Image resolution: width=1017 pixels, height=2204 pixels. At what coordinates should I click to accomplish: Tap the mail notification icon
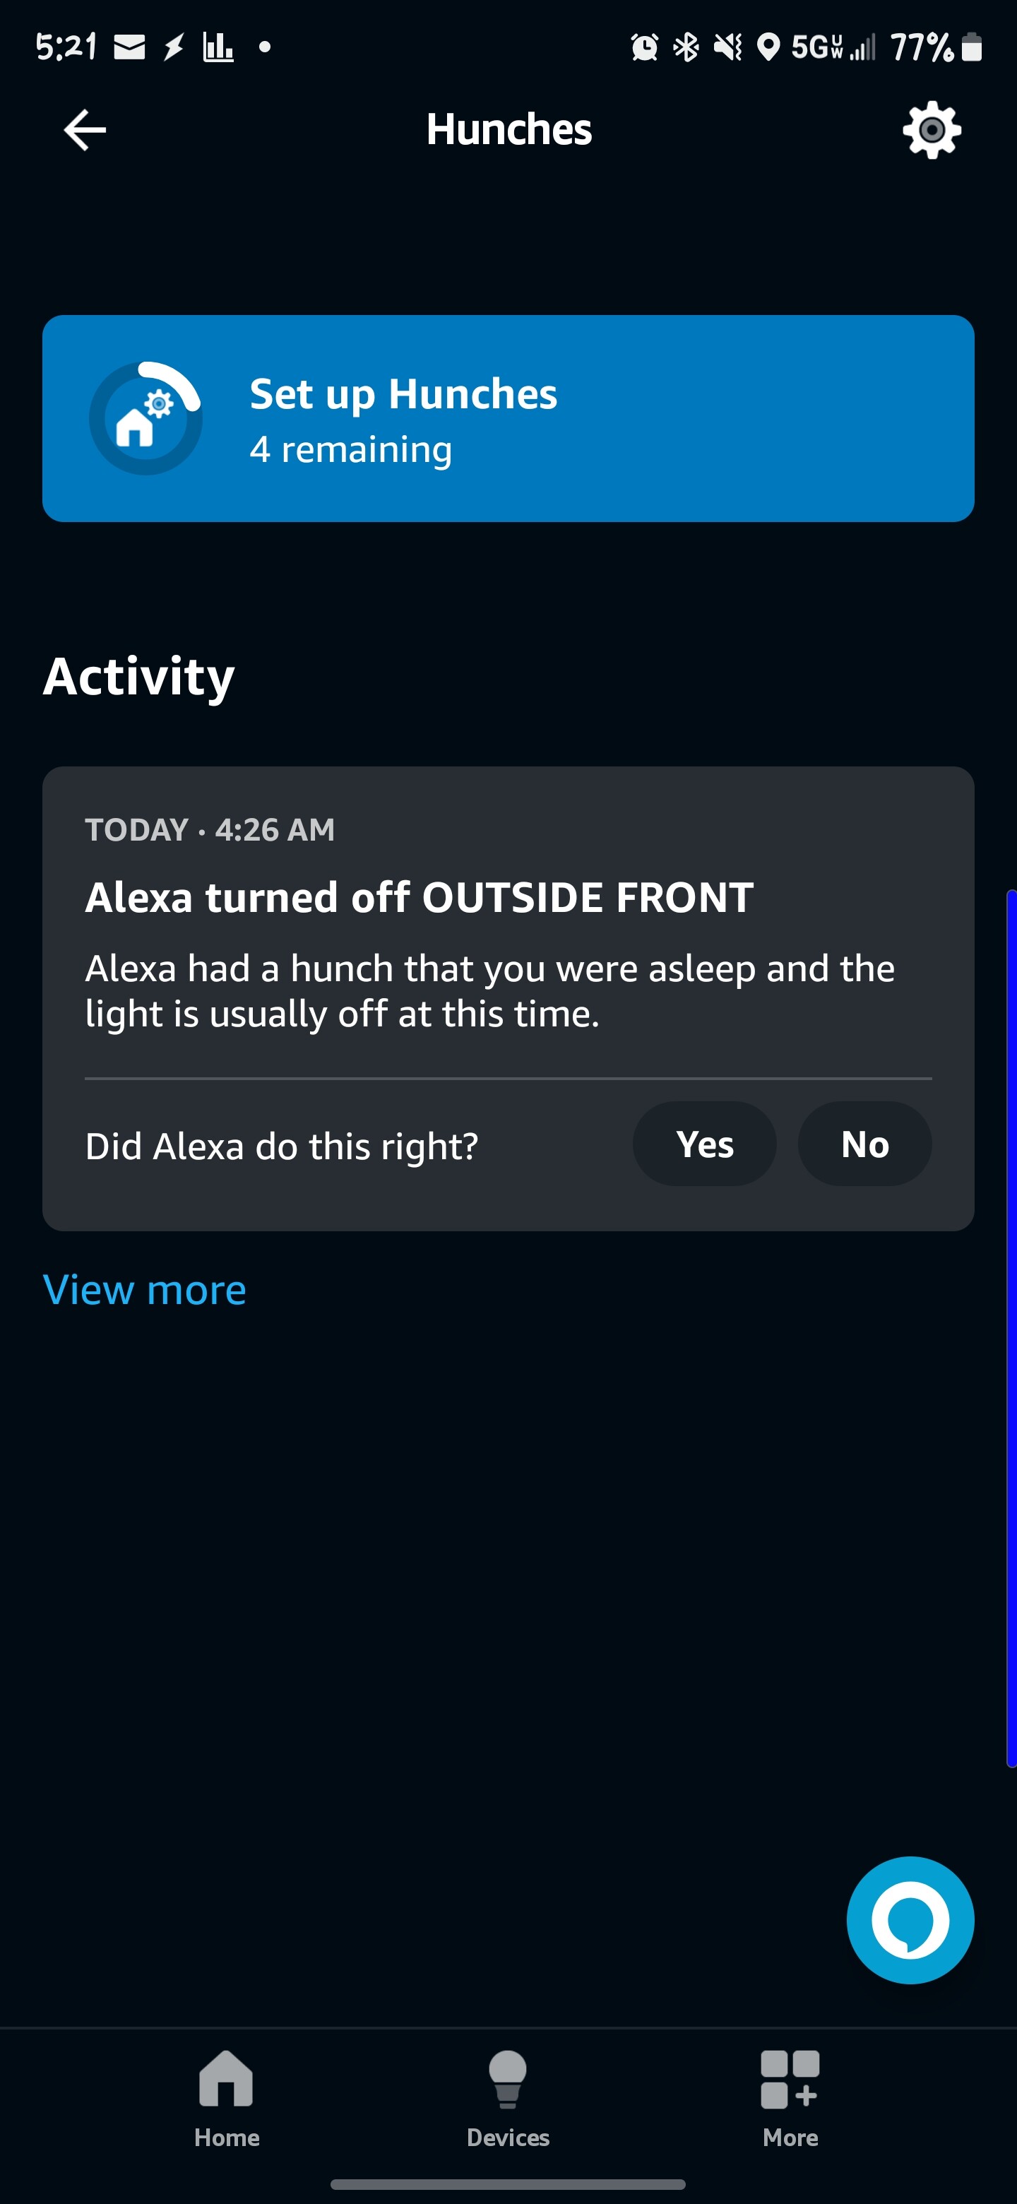[129, 47]
